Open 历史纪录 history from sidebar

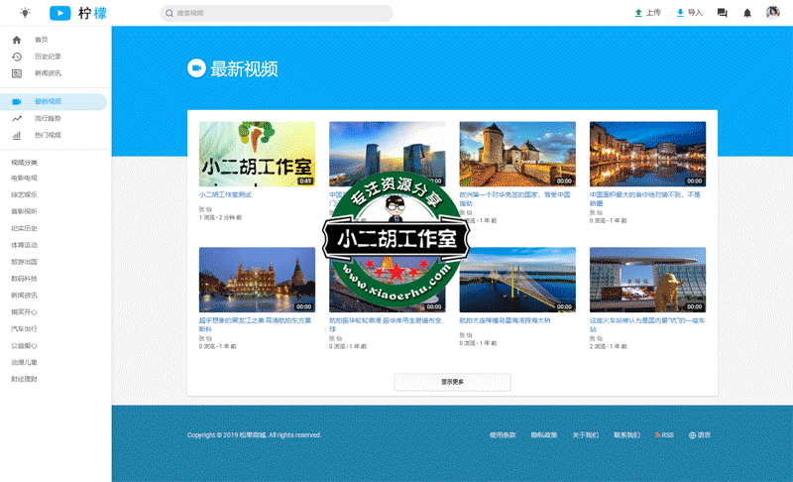pyautogui.click(x=48, y=57)
